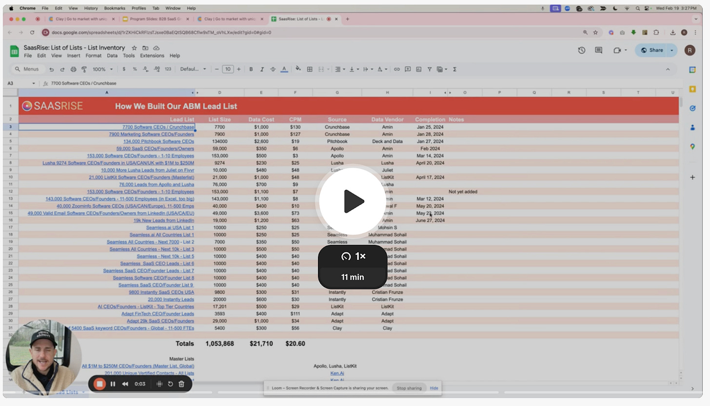The image size is (710, 406).
Task: Toggle bold formatting
Action: click(x=251, y=69)
